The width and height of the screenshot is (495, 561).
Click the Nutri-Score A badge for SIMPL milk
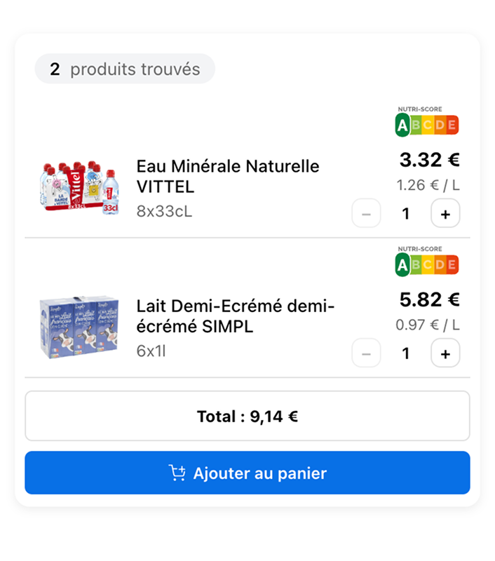[x=402, y=264]
